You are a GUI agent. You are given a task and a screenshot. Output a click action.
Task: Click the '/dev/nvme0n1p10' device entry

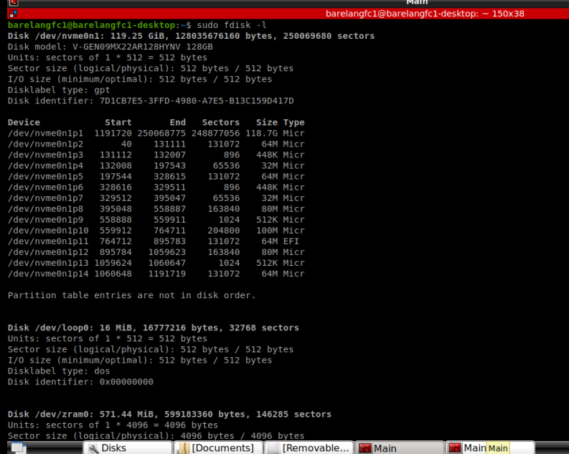click(48, 231)
